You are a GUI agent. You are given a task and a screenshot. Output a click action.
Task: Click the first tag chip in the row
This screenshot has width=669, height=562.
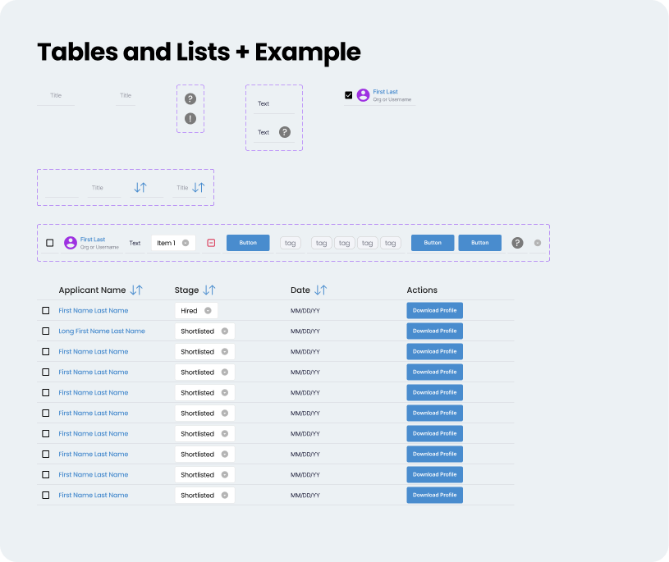point(290,242)
